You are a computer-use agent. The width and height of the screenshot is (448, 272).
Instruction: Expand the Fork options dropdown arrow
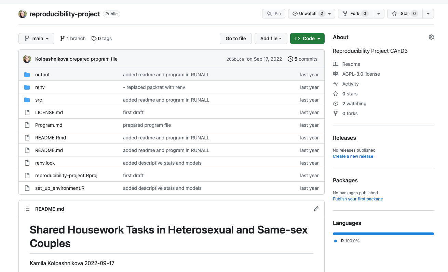pos(379,14)
